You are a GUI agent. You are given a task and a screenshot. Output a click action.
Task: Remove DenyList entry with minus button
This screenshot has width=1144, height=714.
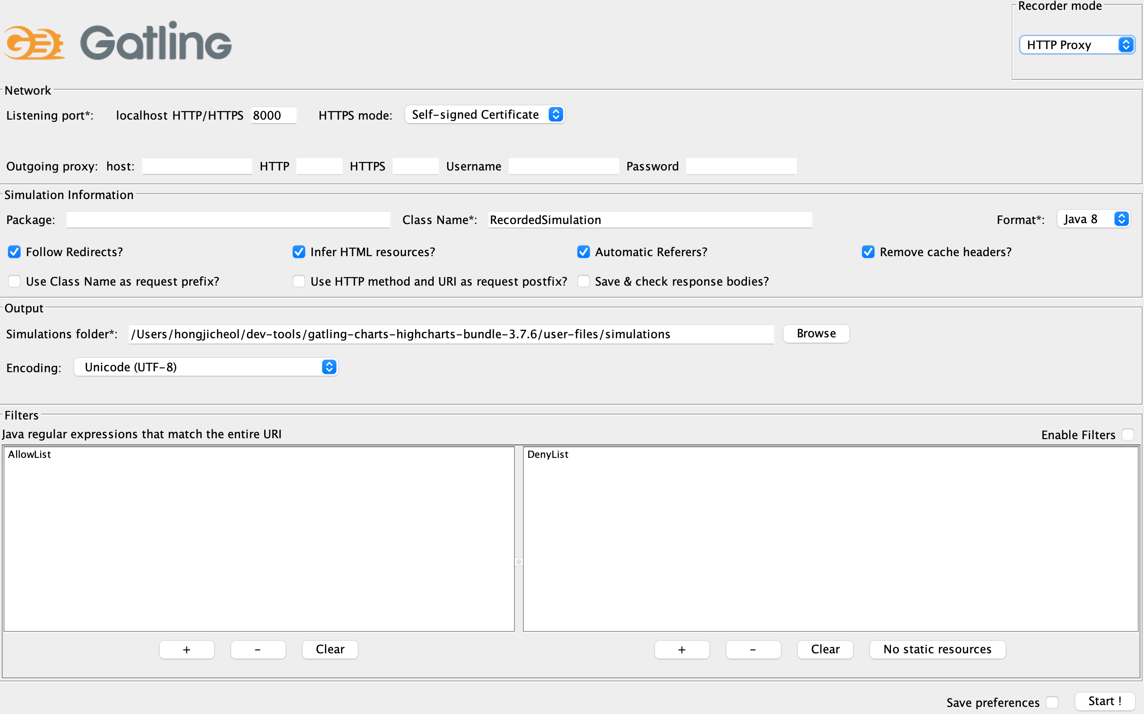click(x=753, y=649)
